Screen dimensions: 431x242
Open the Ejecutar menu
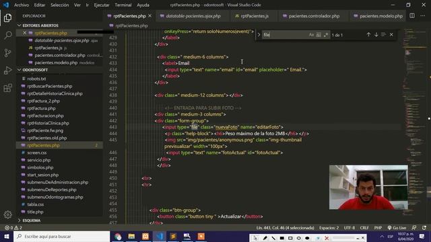coord(102,5)
